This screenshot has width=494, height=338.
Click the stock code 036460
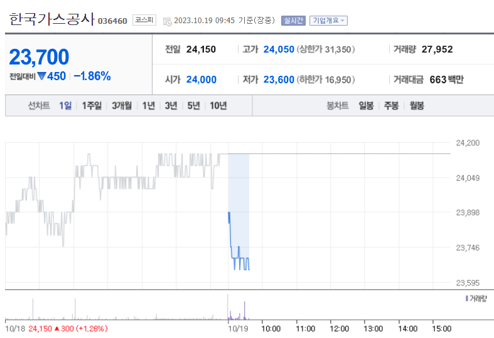(x=112, y=21)
